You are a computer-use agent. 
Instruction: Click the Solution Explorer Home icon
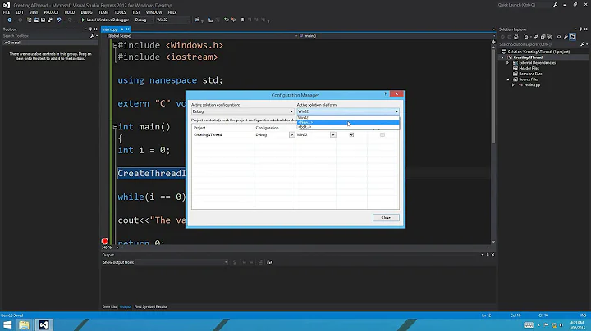pyautogui.click(x=516, y=37)
